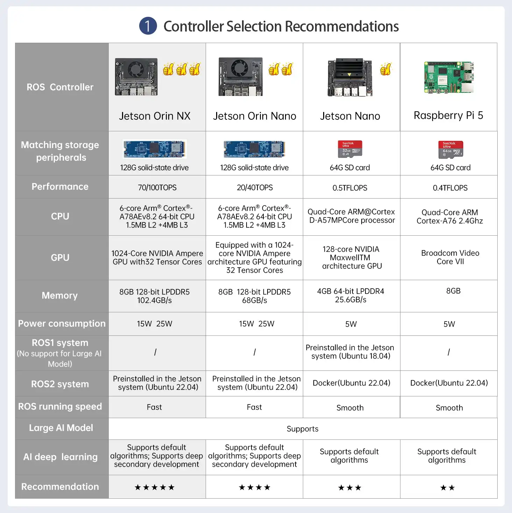Click the 32GB SanDisk SD card image

coord(350,149)
